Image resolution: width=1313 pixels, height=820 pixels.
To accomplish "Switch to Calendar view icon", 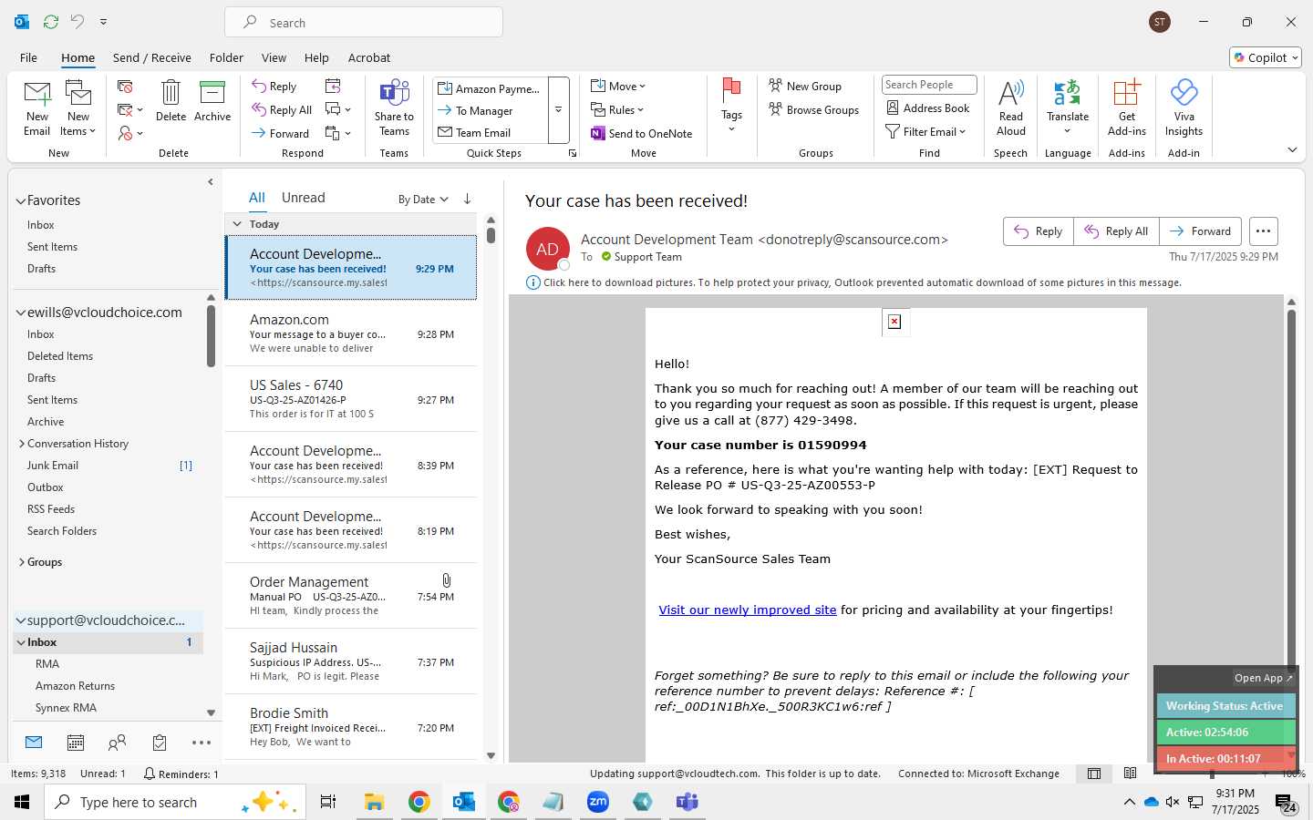I will point(76,743).
